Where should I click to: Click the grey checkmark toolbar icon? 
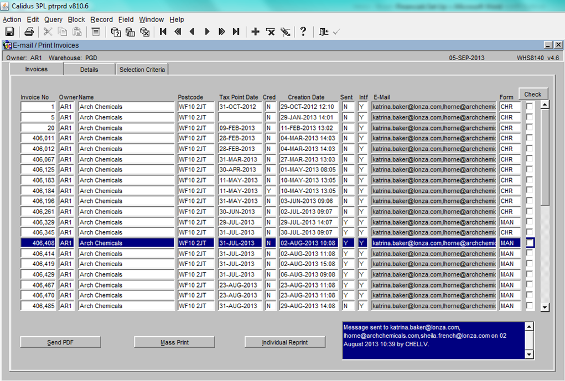[336, 32]
